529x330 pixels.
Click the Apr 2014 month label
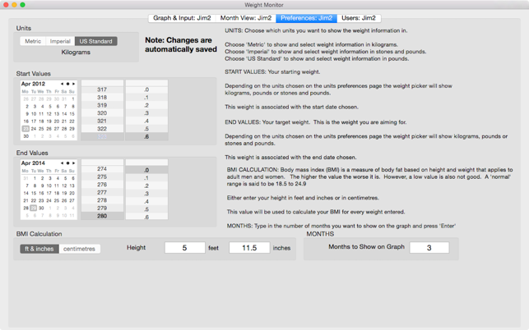(x=33, y=163)
